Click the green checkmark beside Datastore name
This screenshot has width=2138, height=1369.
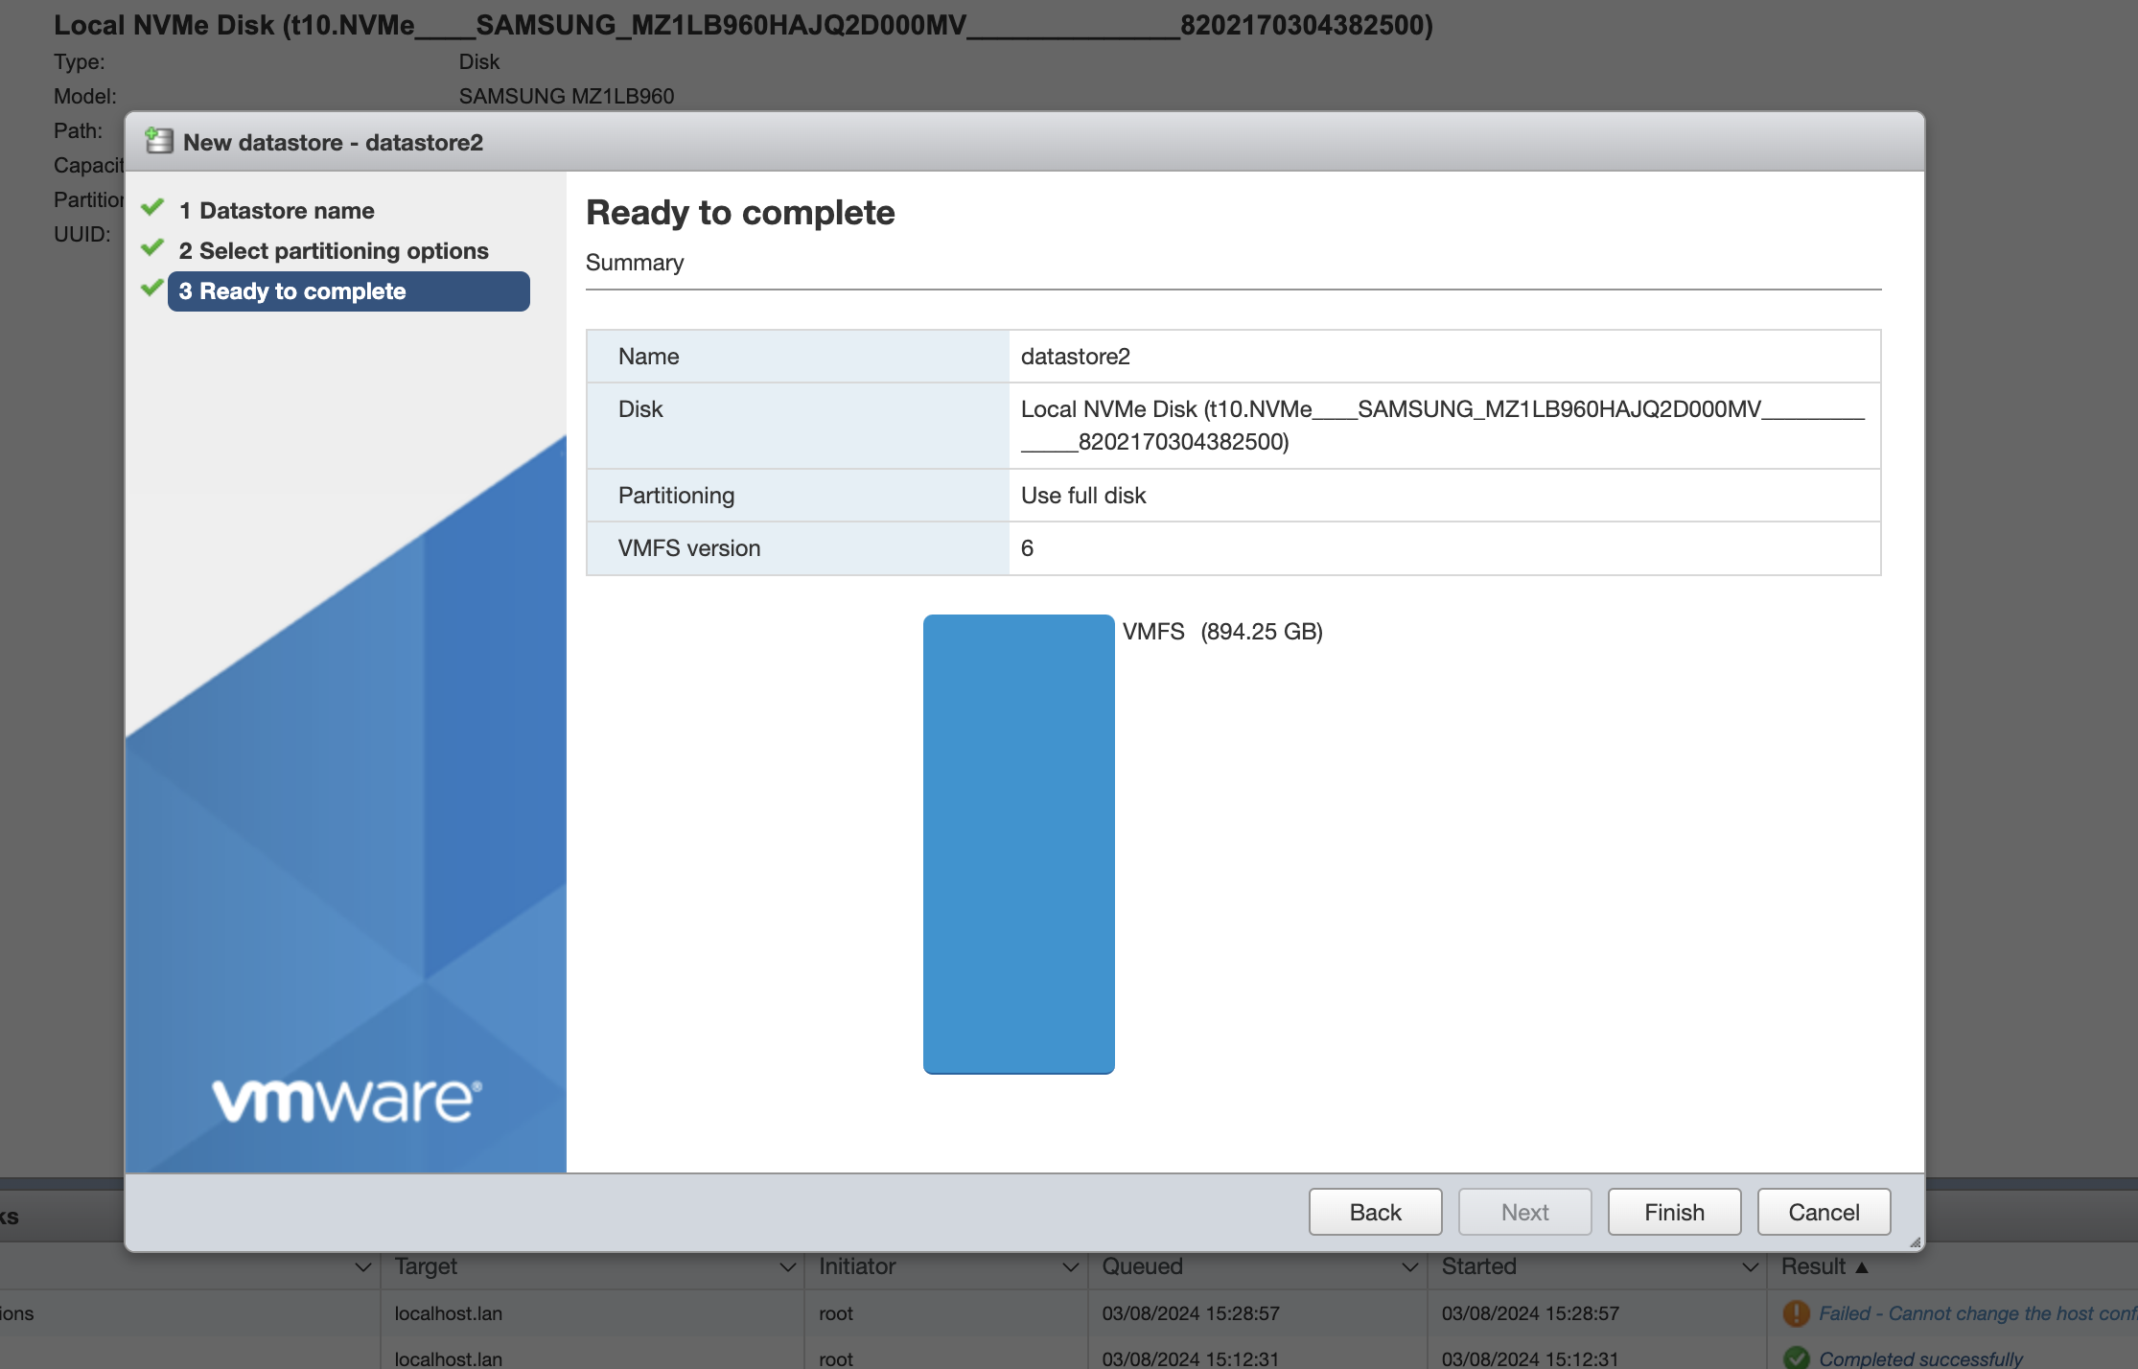point(152,208)
